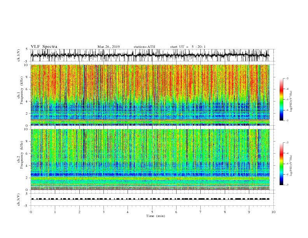Click time axis tick label '3'

103,212
